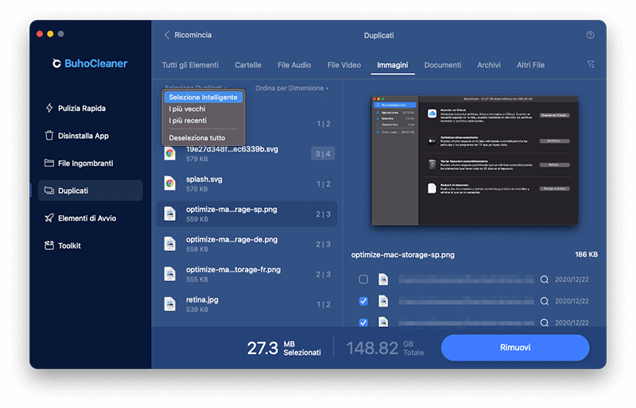Click optimize-mac-storage-sp.png preview filename
The image size is (636, 408).
pos(403,255)
